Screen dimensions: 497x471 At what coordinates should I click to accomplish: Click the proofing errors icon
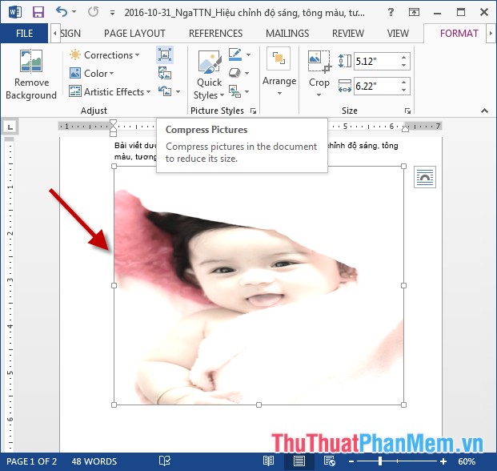pyautogui.click(x=165, y=461)
